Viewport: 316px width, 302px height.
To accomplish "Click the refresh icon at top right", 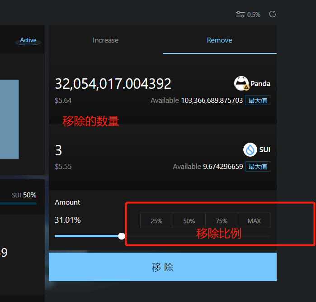I will pos(273,14).
